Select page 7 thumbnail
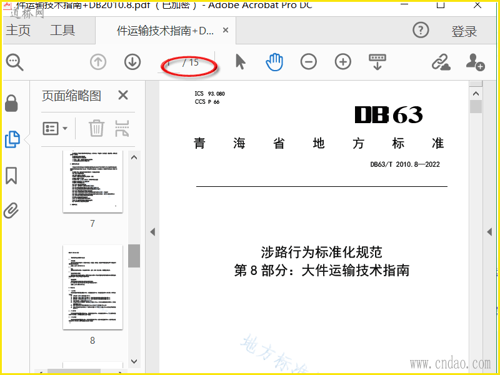The width and height of the screenshot is (500, 375). [92, 181]
